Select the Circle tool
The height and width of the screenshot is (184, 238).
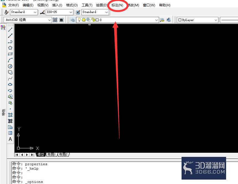click(x=10, y=66)
